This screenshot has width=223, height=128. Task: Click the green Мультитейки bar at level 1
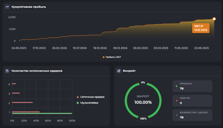[42, 113]
